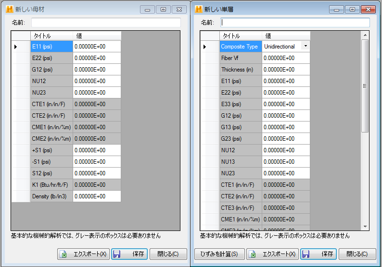Select the E11 (psi) value cell in 新しい母材
Screen dimensions: 382x267
coord(97,47)
